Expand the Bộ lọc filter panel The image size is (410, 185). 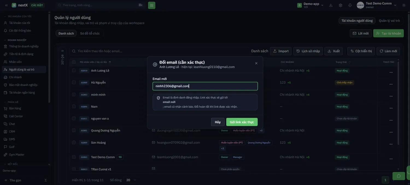click(62, 51)
